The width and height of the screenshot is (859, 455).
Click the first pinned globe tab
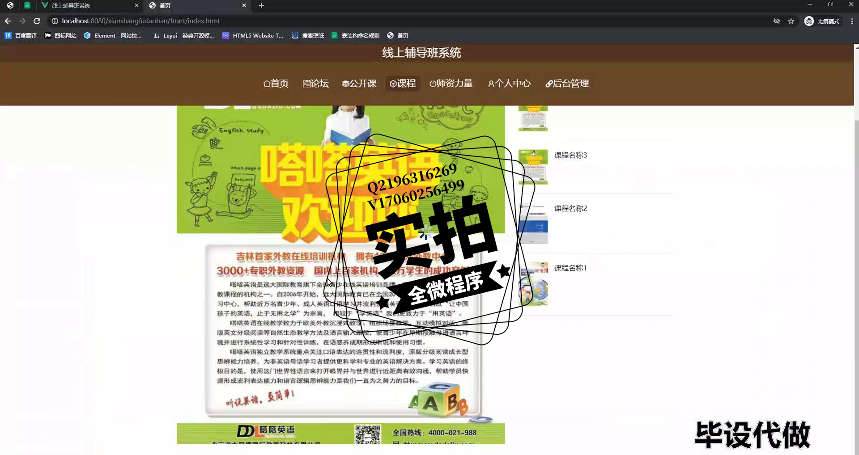pyautogui.click(x=10, y=5)
